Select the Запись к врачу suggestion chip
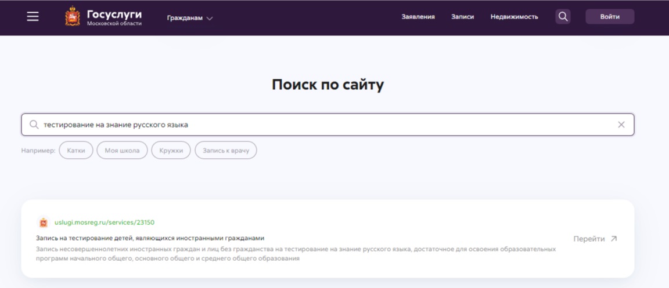 [226, 151]
